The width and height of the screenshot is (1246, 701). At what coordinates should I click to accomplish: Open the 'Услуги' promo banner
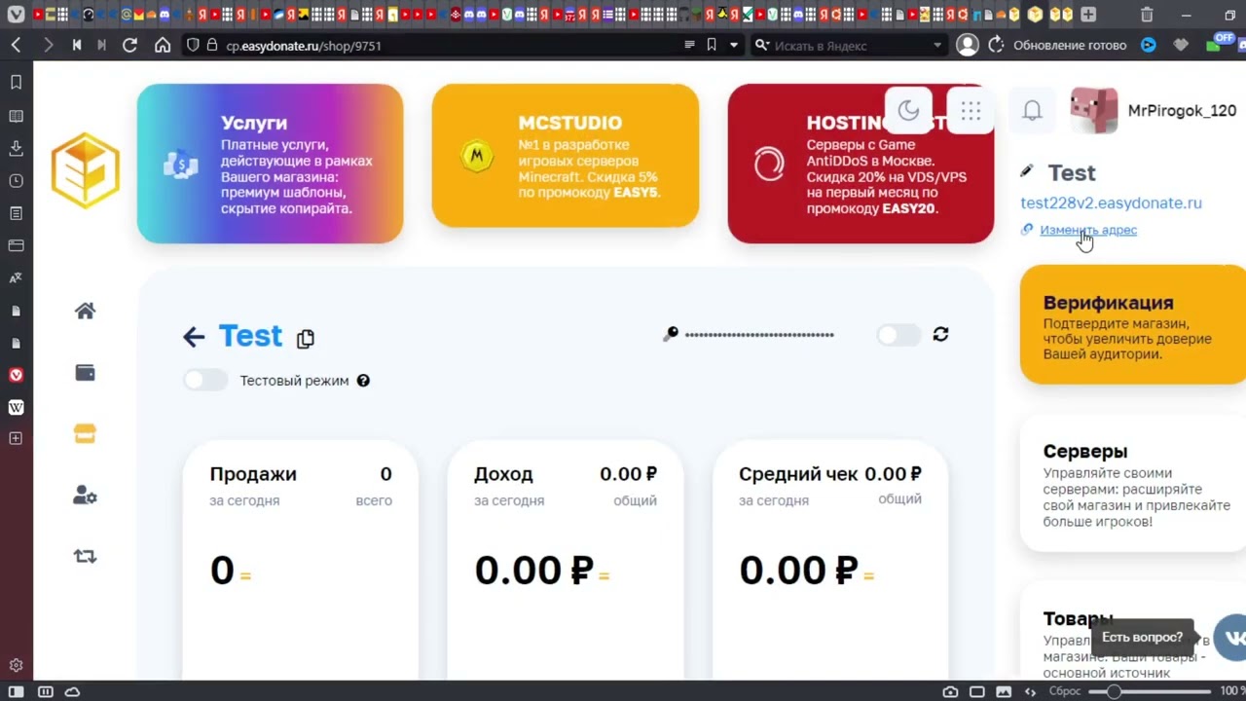tap(270, 164)
